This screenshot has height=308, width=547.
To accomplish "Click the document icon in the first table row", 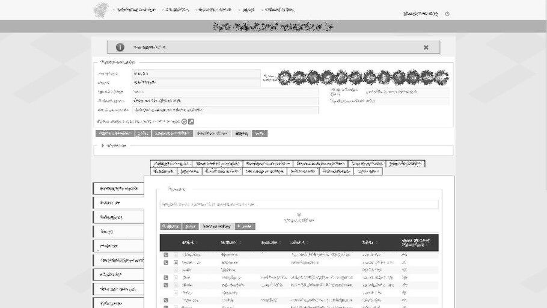I will [176, 255].
